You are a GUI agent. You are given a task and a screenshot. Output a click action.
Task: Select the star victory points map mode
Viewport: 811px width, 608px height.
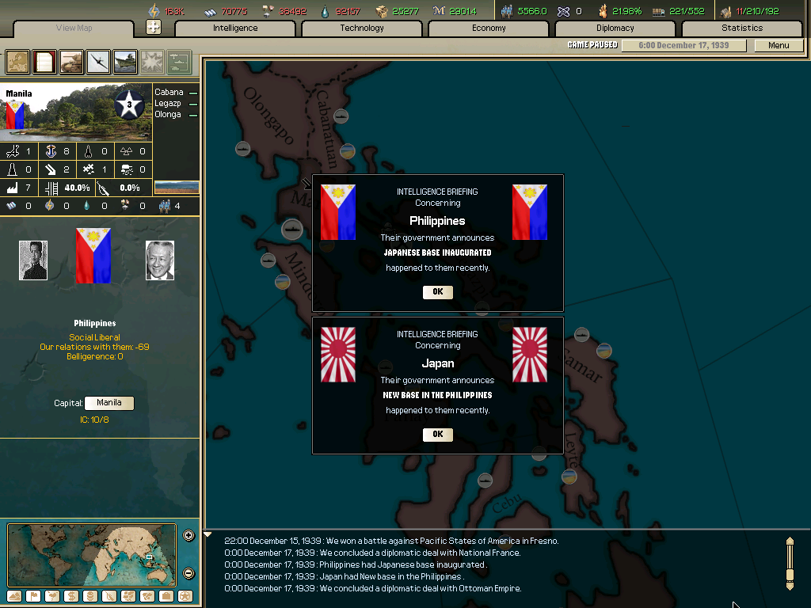pyautogui.click(x=185, y=596)
